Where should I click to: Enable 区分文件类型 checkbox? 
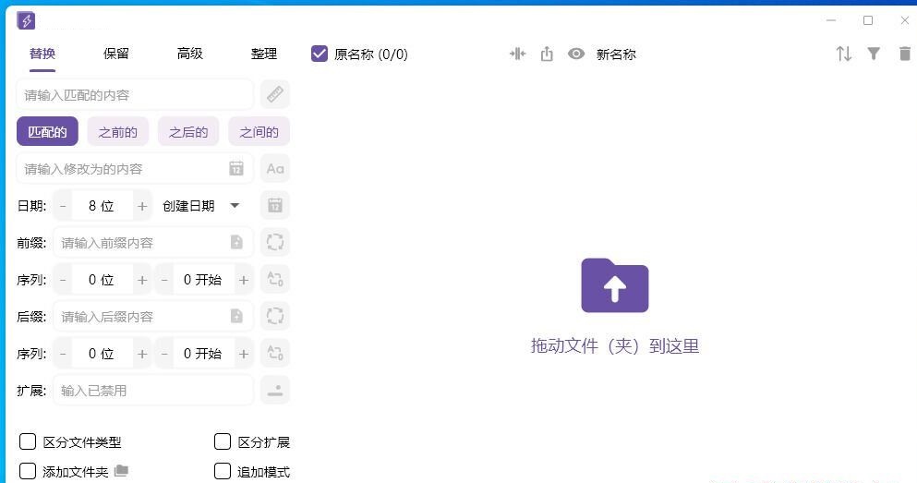coord(28,441)
